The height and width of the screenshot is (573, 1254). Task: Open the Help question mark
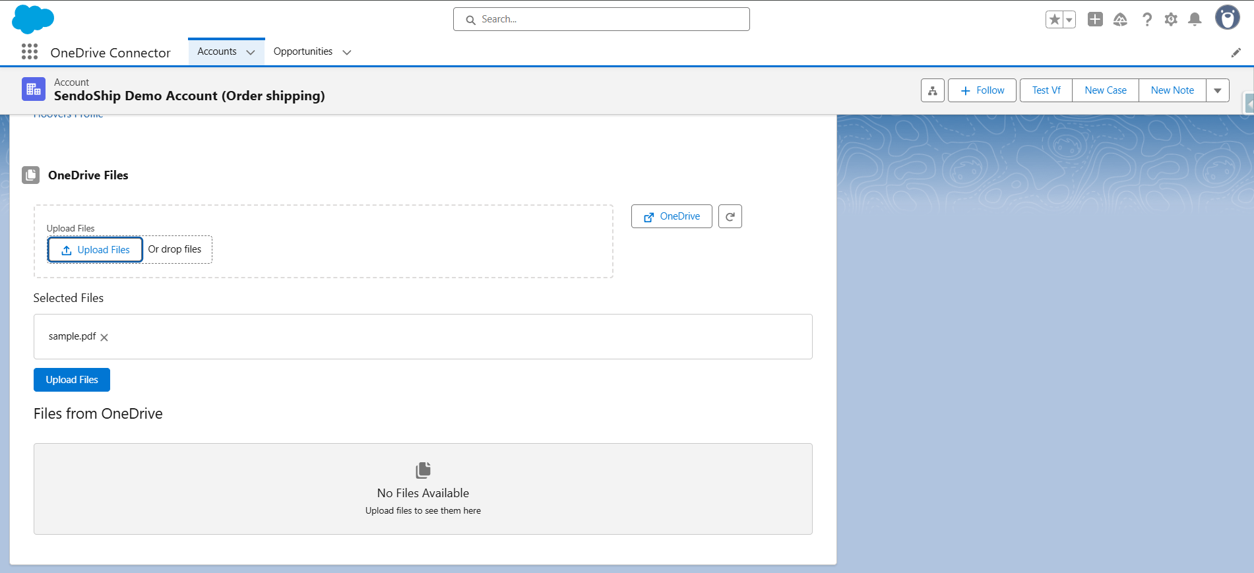point(1147,20)
